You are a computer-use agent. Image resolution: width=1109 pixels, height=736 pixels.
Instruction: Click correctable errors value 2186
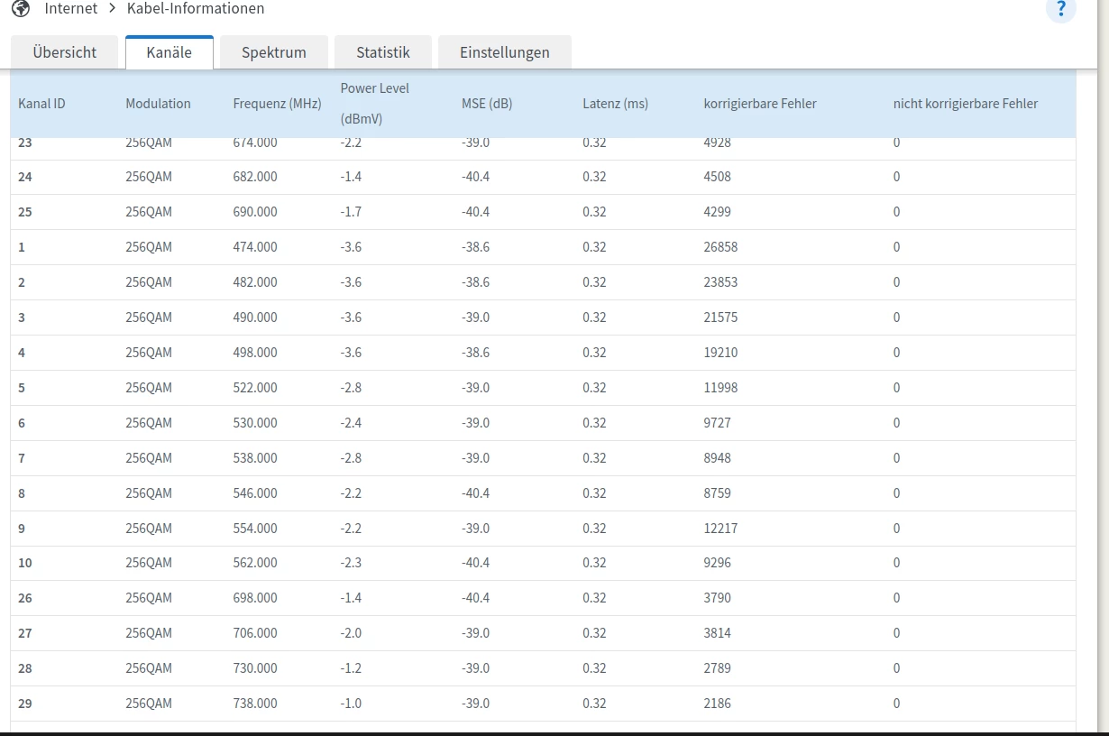tap(717, 704)
